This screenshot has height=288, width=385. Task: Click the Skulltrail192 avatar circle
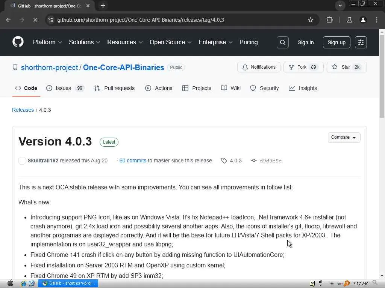22,160
